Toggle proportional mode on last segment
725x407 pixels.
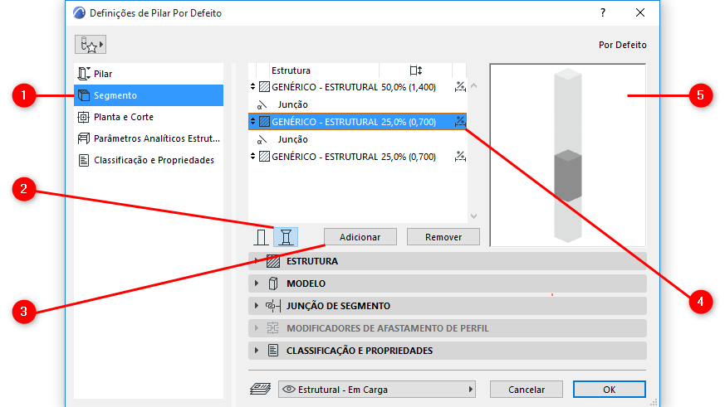coord(460,157)
